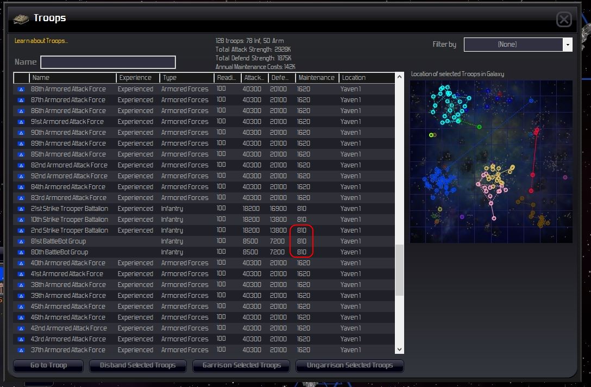591x387 pixels.
Task: Click the 88th Armored Attack Force row icon
Action: click(x=21, y=89)
